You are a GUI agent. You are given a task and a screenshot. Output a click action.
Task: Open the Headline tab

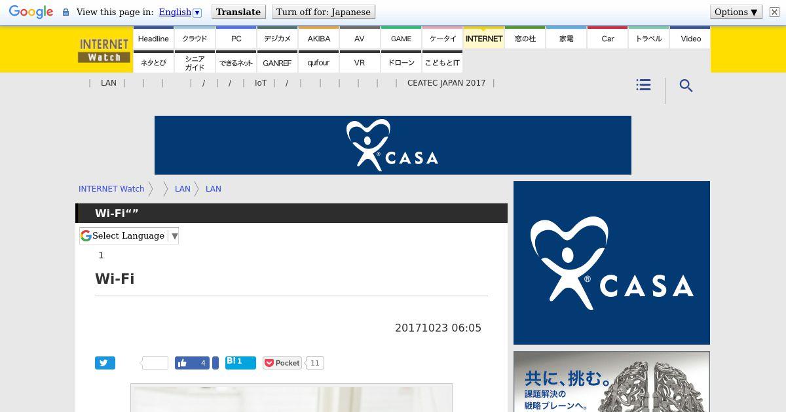[153, 38]
